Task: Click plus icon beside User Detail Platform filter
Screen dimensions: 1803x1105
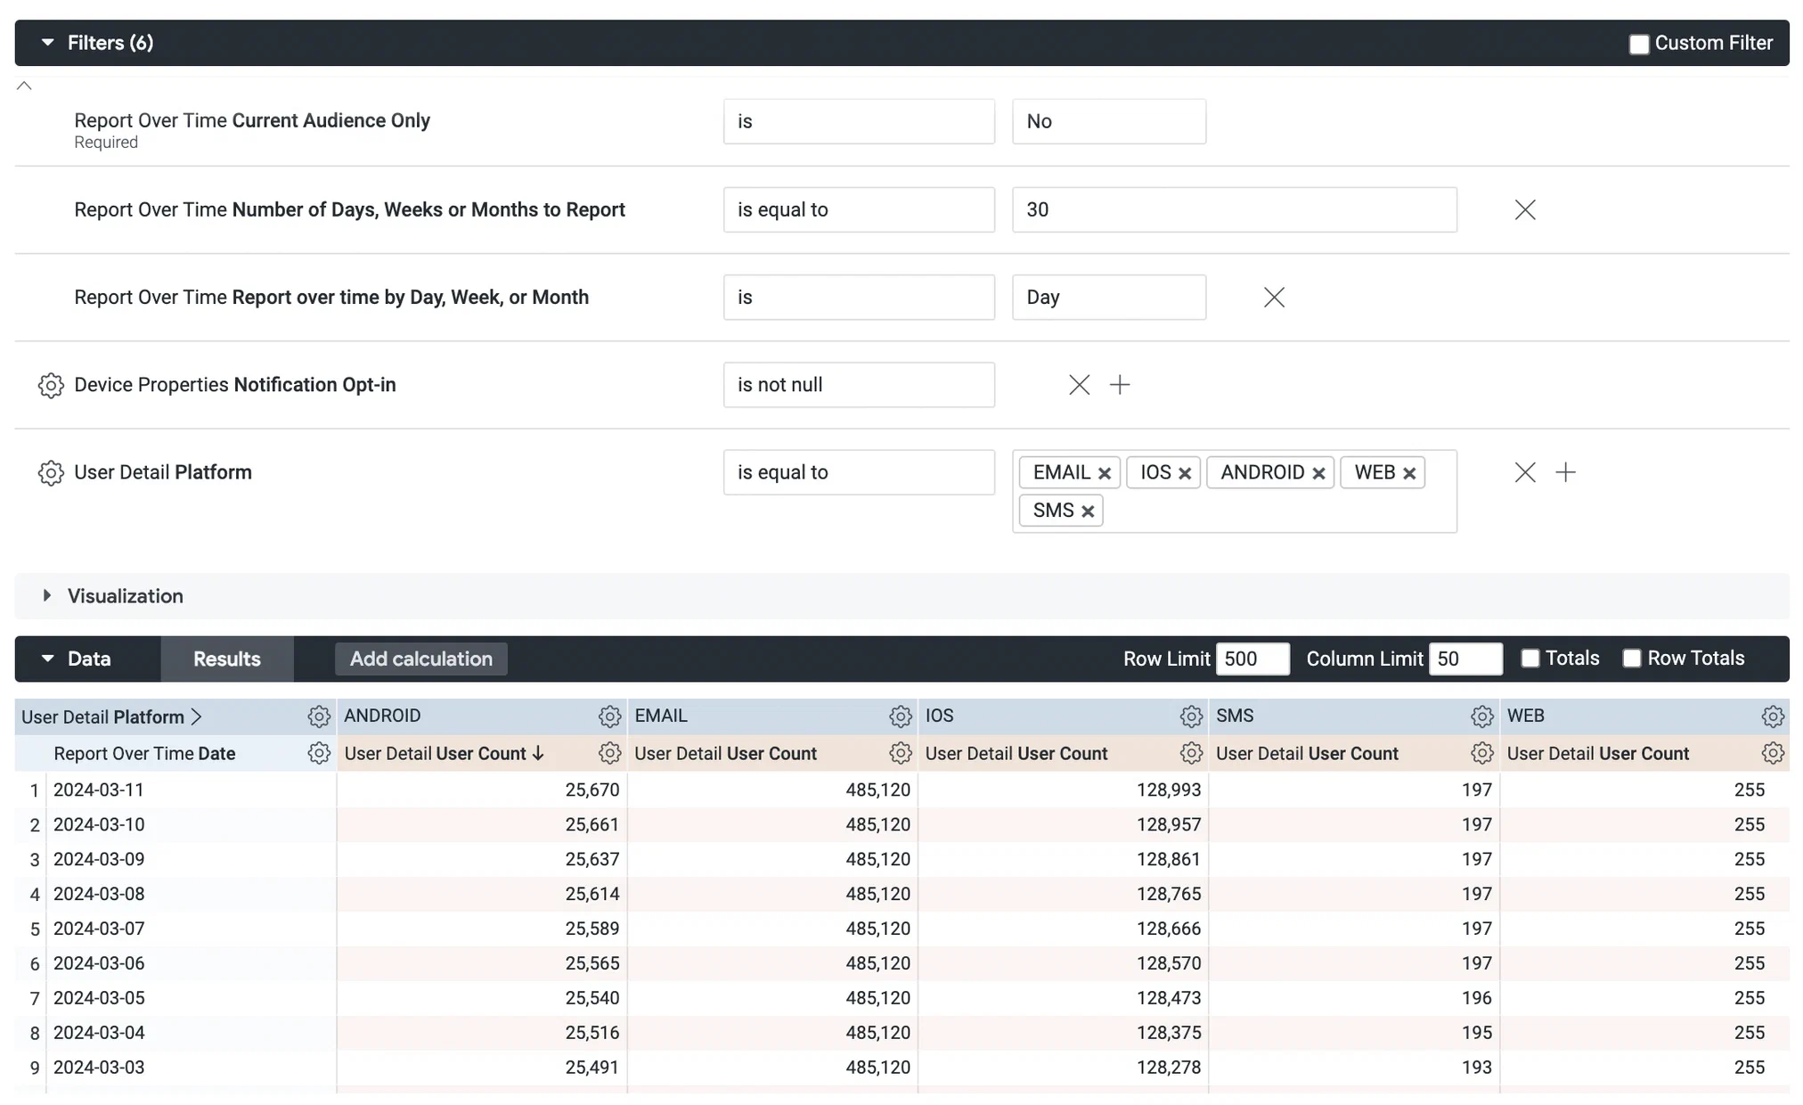Action: click(x=1566, y=472)
